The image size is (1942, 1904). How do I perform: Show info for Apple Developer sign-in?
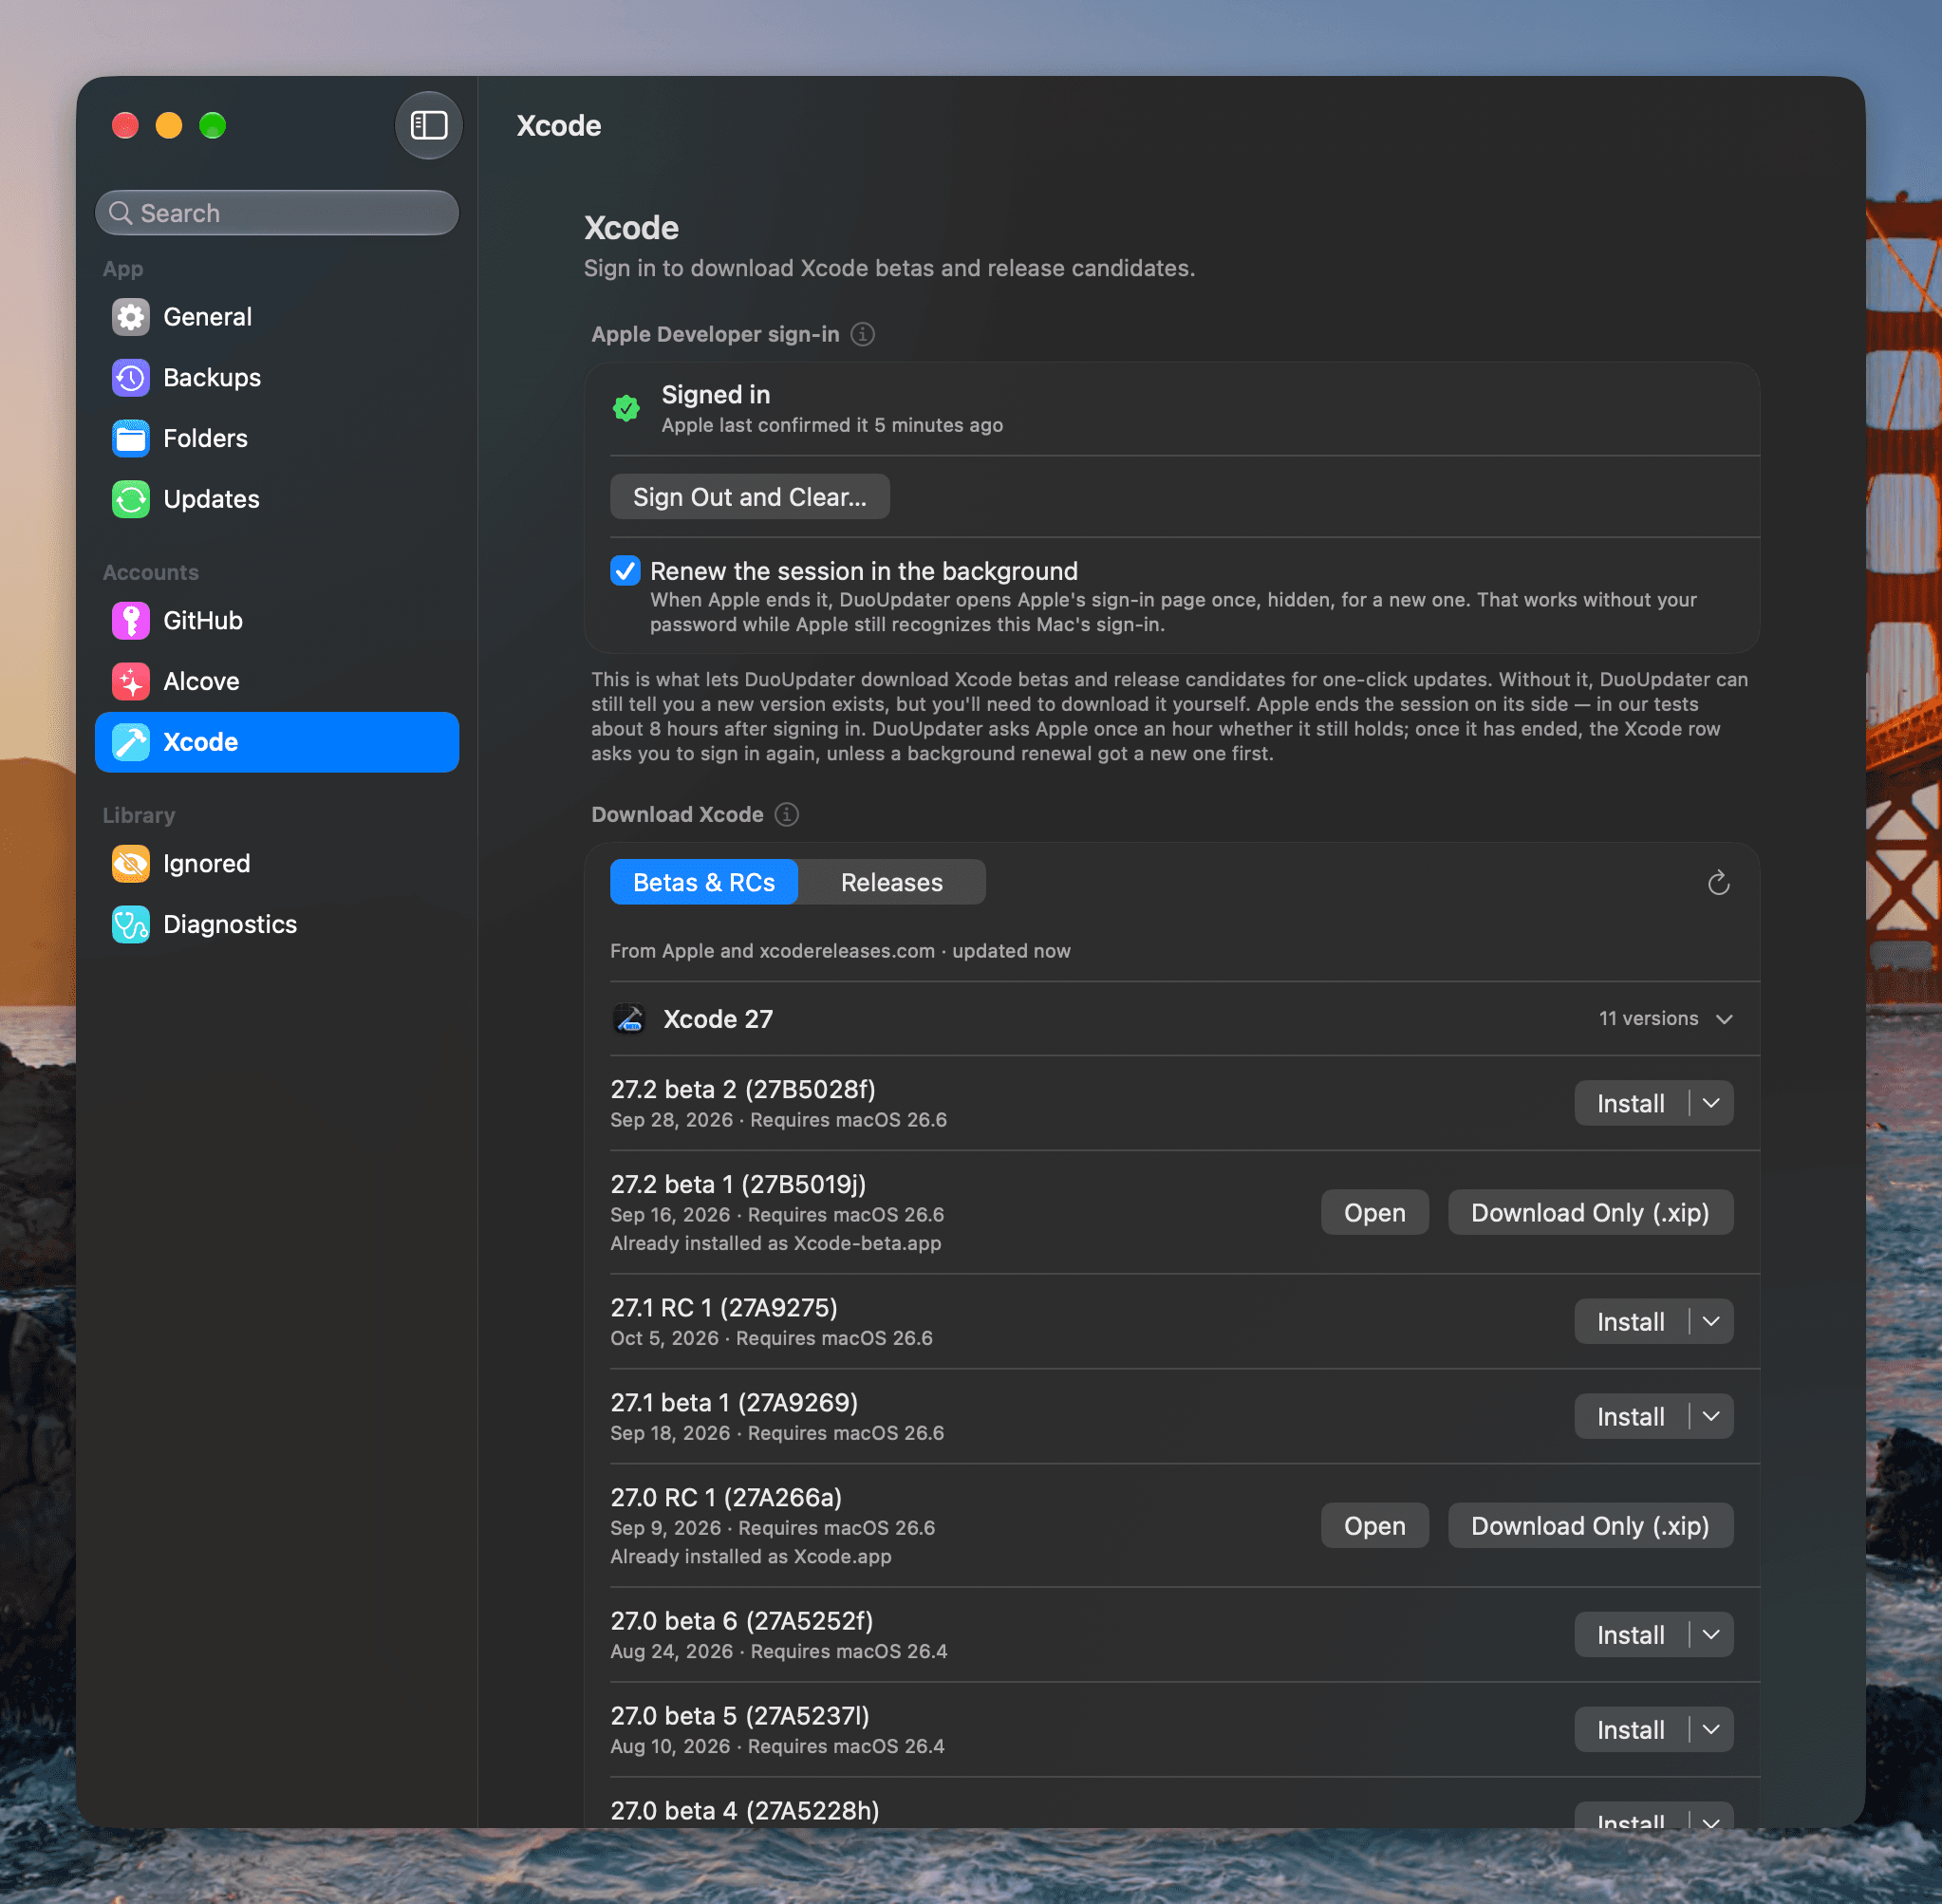[862, 334]
